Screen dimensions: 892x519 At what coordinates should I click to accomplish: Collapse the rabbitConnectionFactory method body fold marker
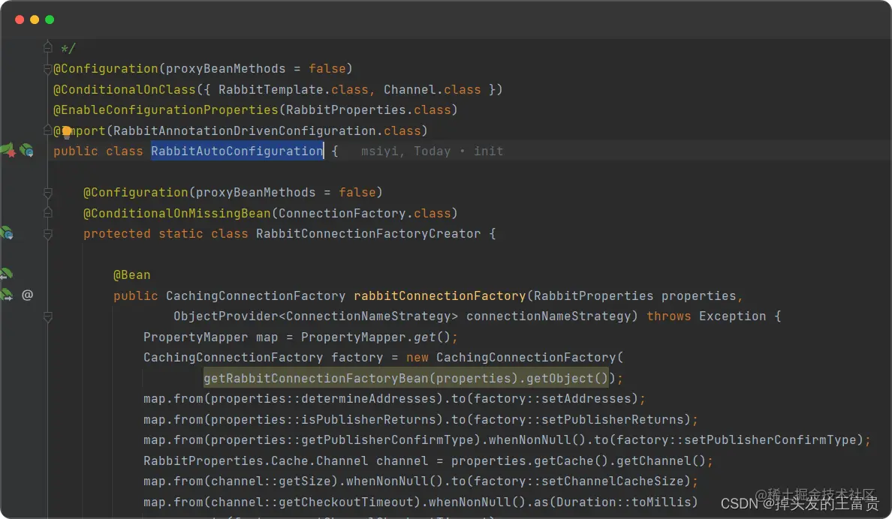tap(48, 316)
